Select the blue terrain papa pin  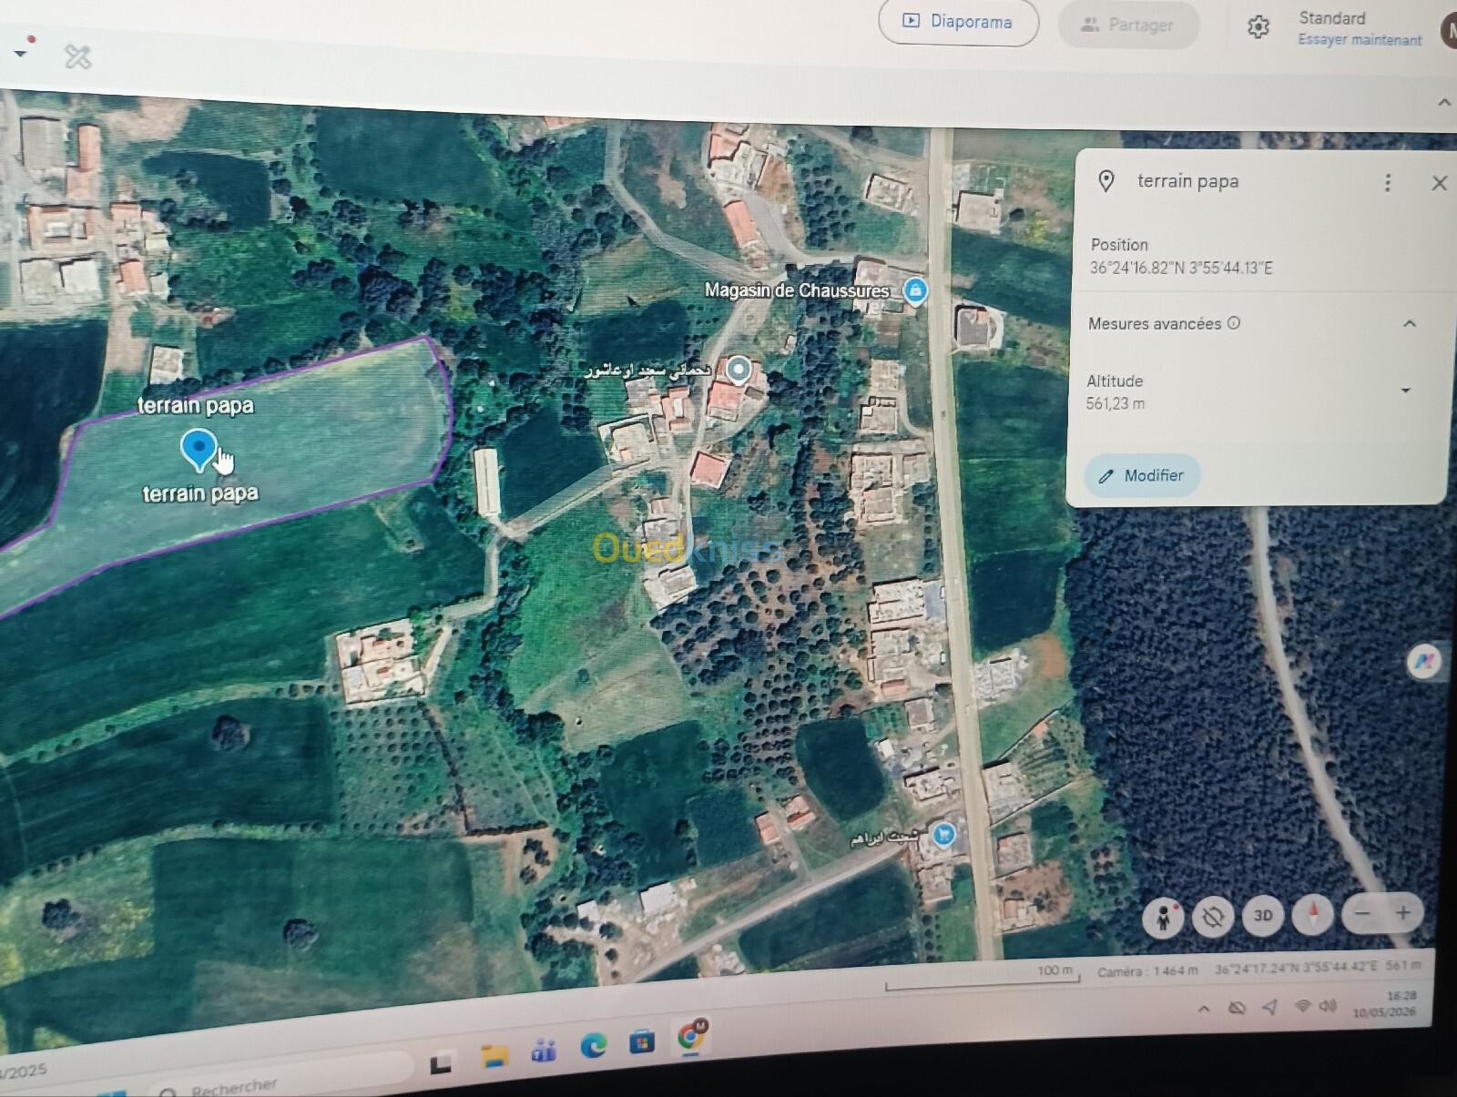(x=199, y=450)
